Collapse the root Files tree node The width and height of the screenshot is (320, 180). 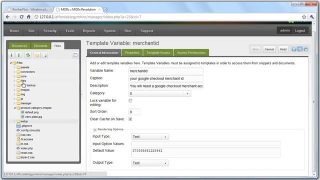[11, 63]
